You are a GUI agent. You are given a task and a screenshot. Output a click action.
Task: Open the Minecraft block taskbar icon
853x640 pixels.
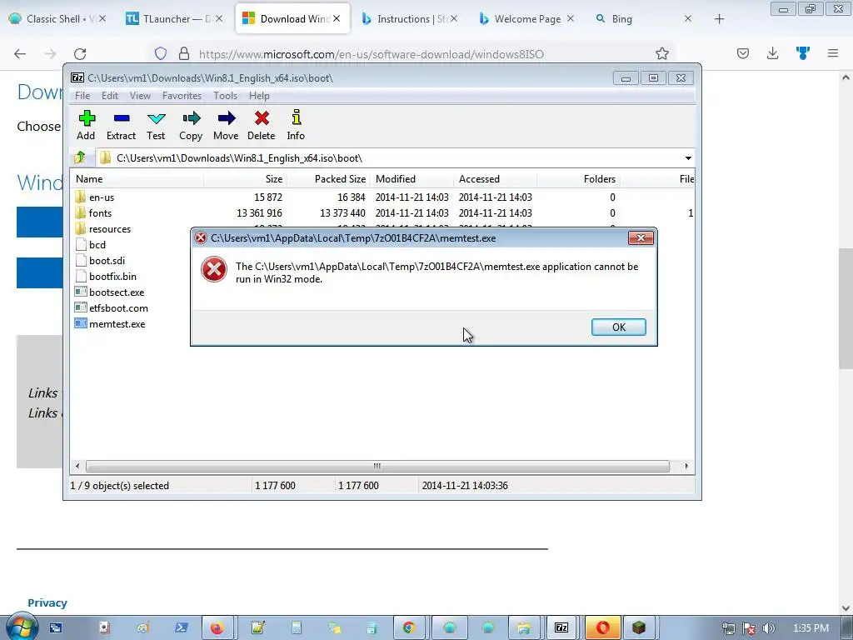click(x=639, y=628)
